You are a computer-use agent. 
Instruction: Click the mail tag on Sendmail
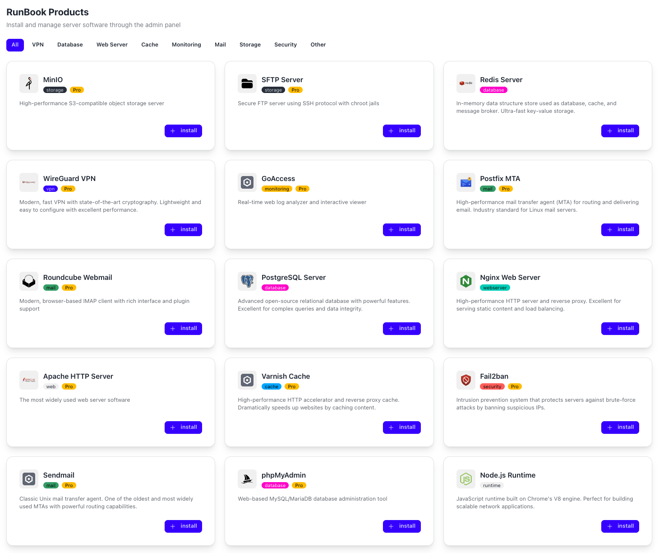51,486
